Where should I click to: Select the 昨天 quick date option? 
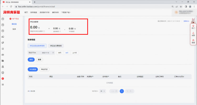(x=60, y=53)
